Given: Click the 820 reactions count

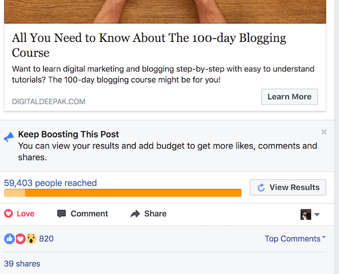Looking at the screenshot, I should click(46, 239).
